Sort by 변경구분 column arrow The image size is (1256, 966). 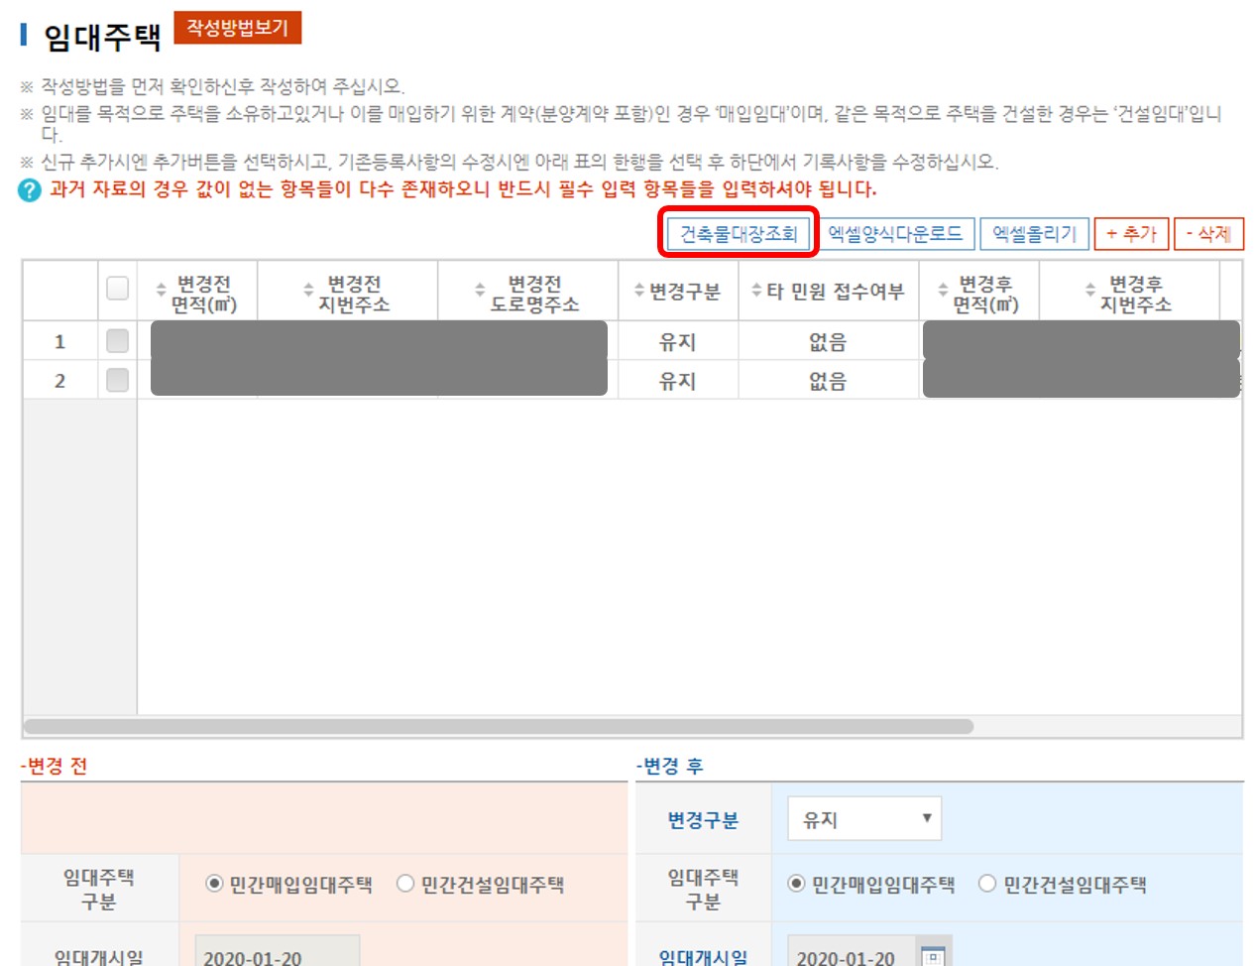tap(639, 291)
